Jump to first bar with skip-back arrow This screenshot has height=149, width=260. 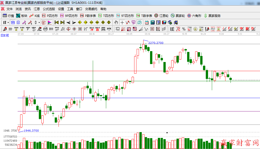pyautogui.click(x=56, y=22)
